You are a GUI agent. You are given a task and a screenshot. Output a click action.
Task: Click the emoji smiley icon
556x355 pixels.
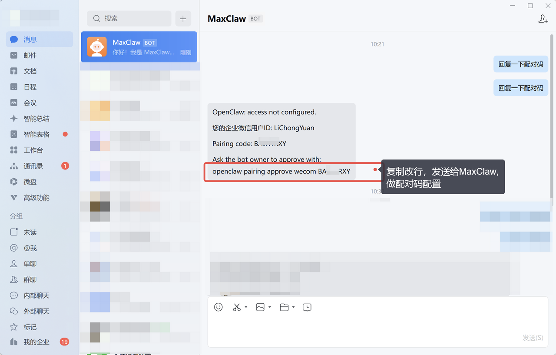tap(218, 307)
